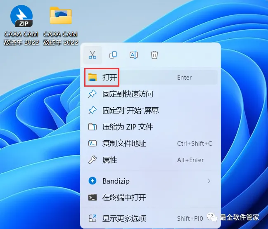This screenshot has height=229, width=268.
Task: Choose 复制文件地址 menu entry
Action: 150,144
